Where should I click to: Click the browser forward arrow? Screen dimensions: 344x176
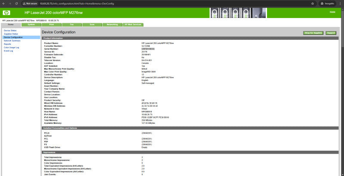point(10,4)
